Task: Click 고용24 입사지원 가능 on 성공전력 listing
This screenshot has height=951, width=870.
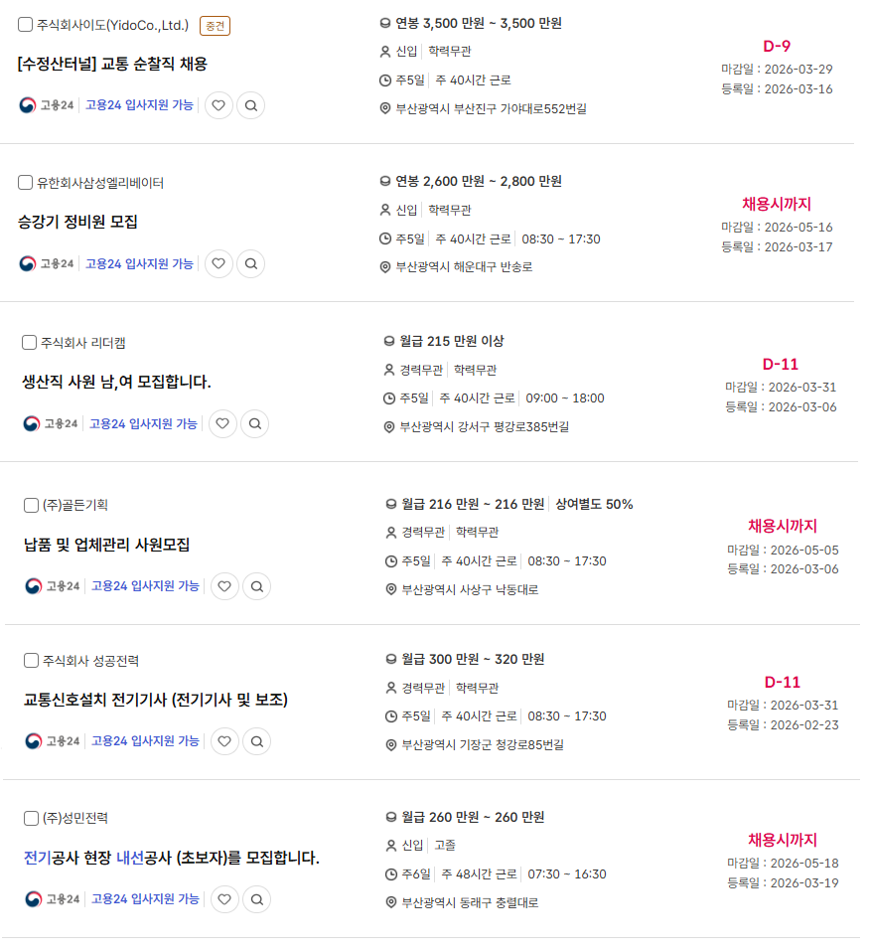Action: [145, 741]
